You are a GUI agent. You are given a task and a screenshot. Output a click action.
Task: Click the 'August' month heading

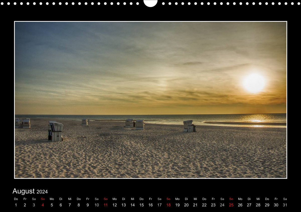24,191
